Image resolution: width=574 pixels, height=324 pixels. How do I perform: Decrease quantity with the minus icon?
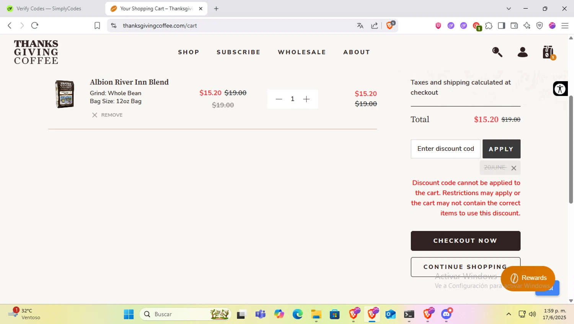coord(279,99)
